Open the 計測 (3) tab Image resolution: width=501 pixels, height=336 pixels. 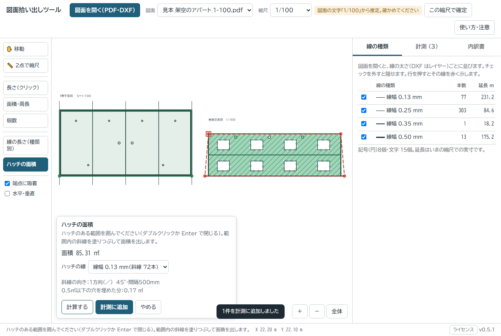[427, 47]
